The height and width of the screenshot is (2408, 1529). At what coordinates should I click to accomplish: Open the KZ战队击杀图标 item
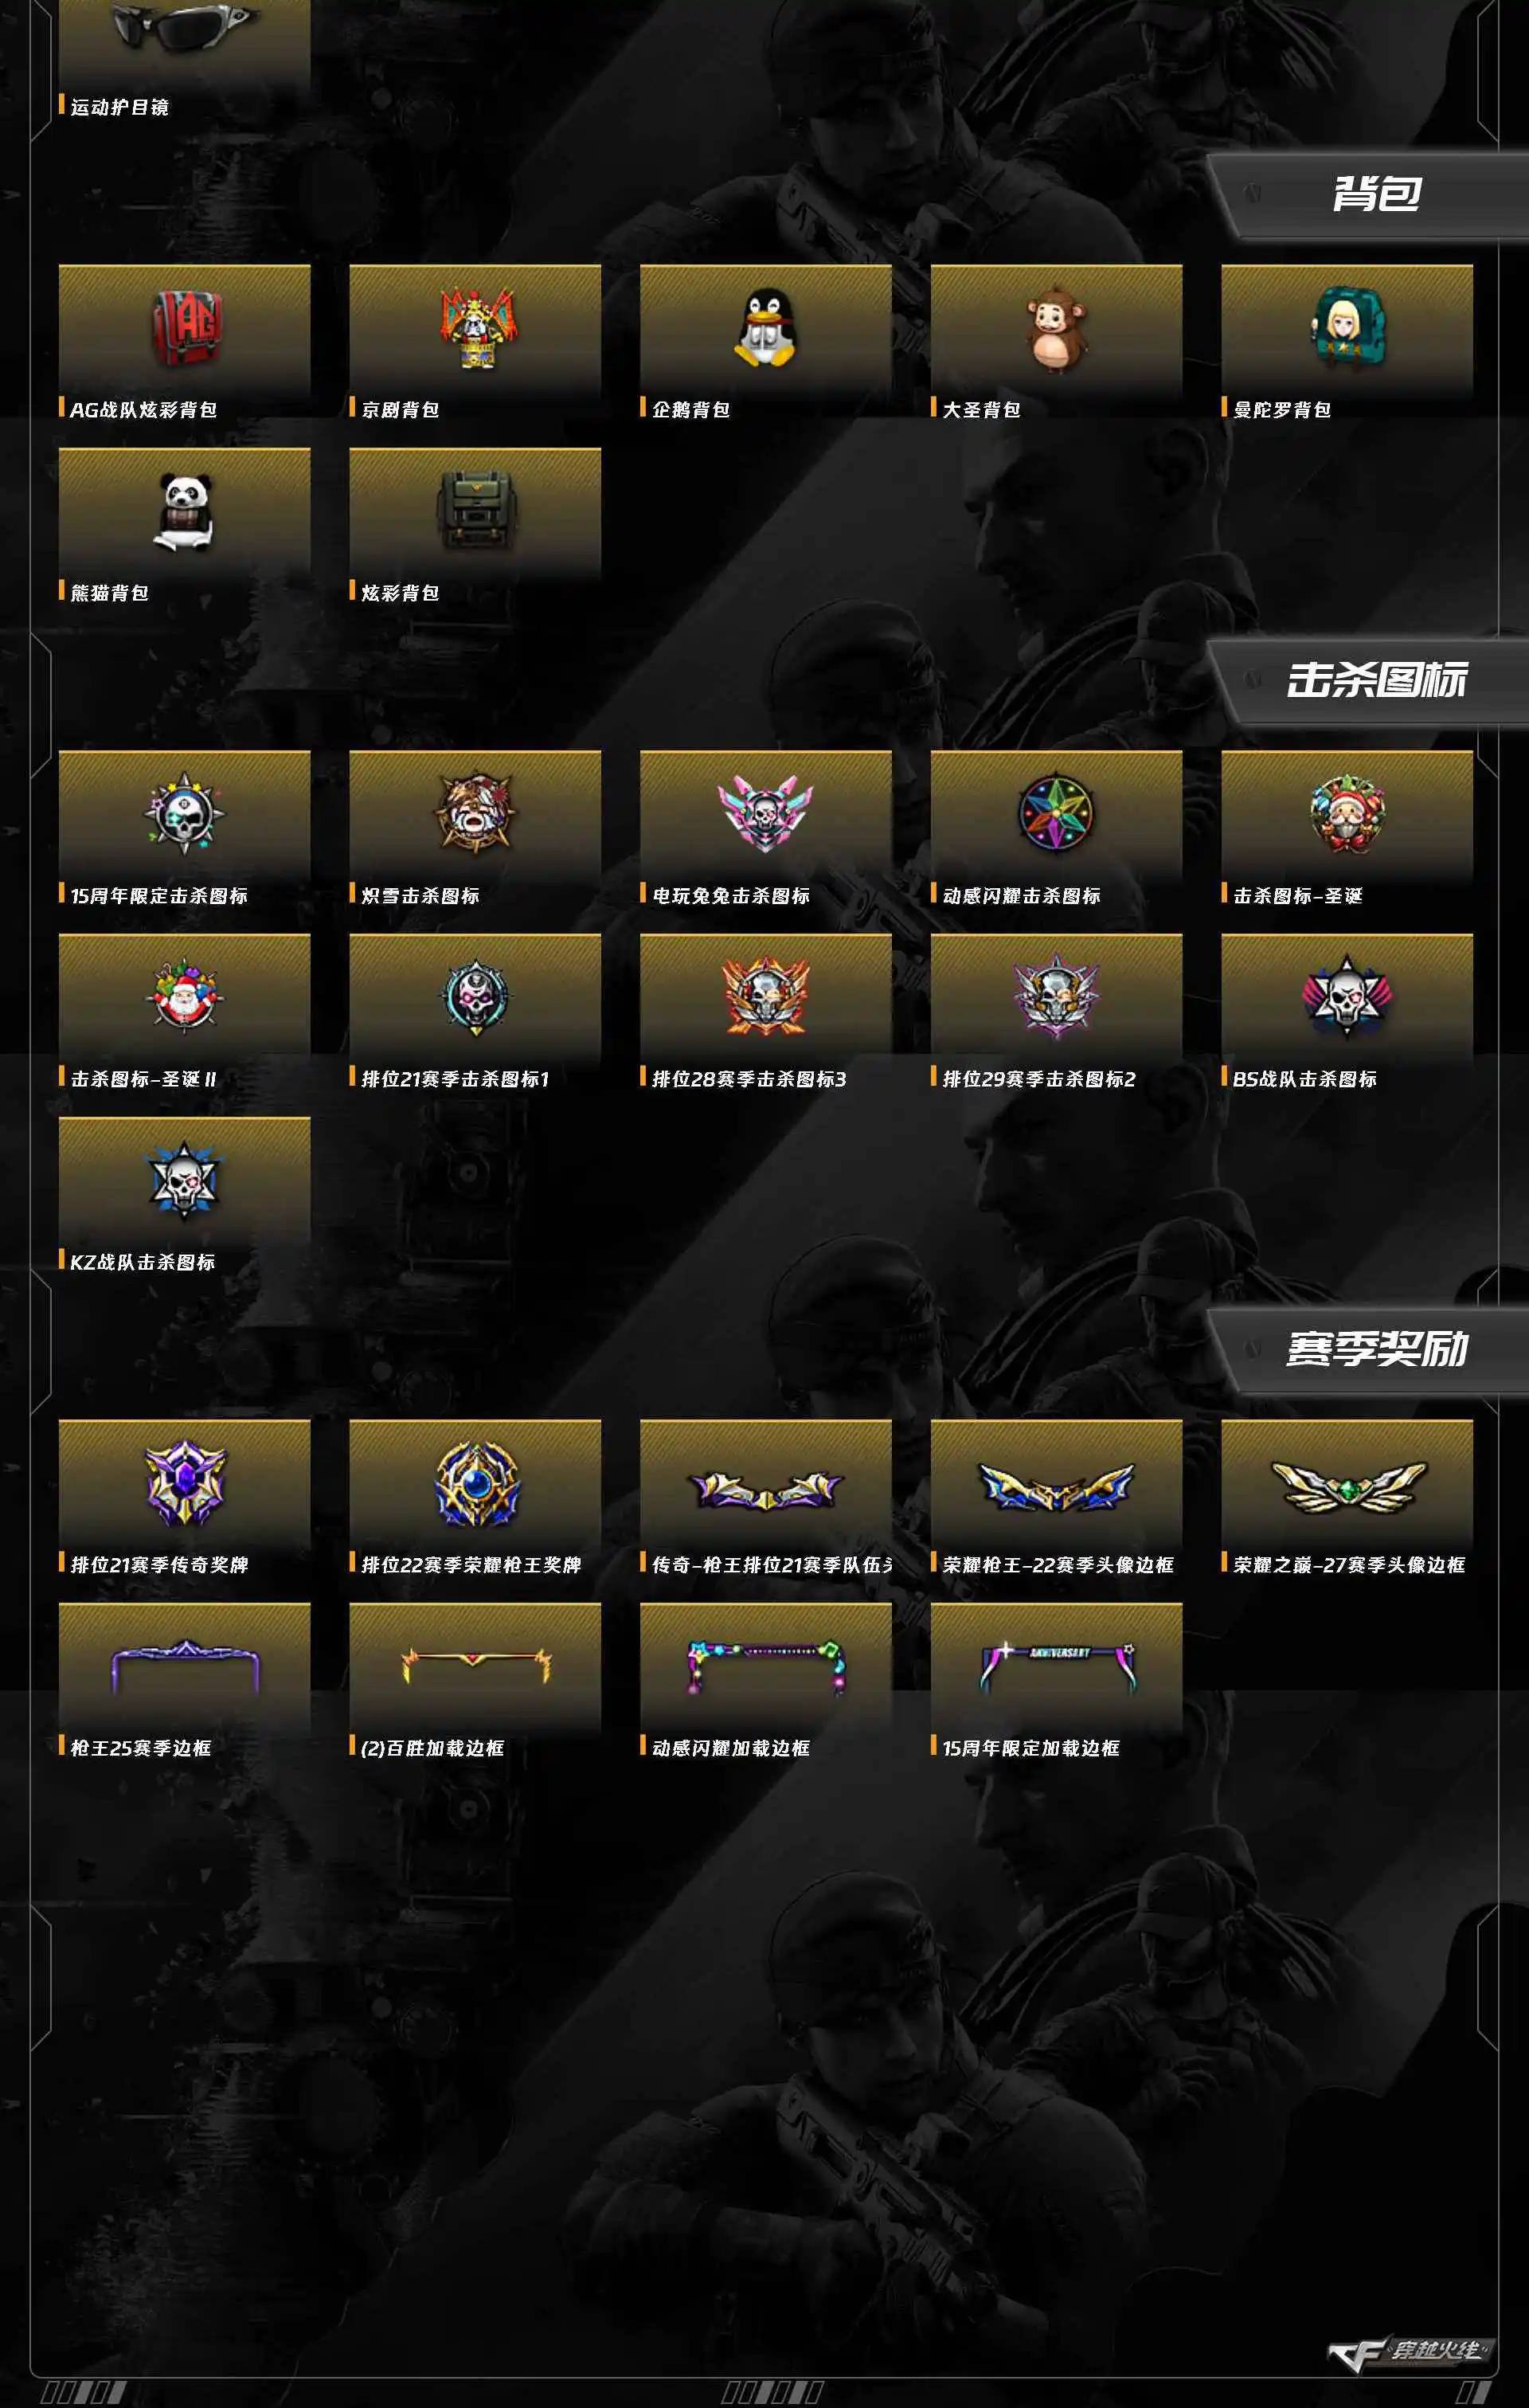tap(185, 1180)
